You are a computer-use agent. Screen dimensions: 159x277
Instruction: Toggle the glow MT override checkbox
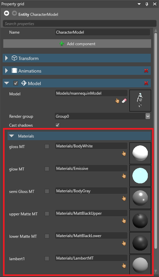point(47,169)
